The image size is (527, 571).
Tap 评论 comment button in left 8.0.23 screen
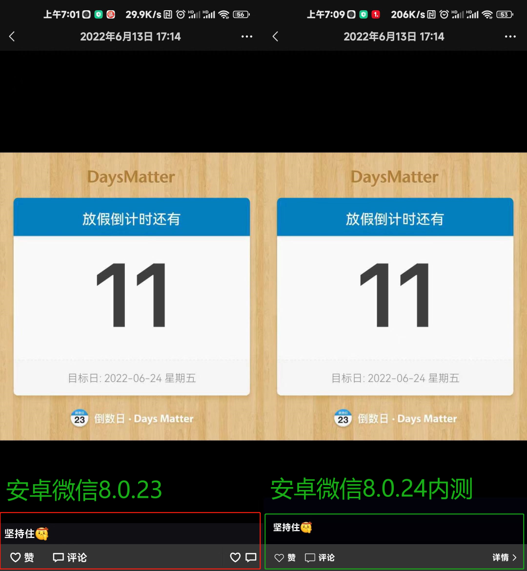pyautogui.click(x=70, y=557)
